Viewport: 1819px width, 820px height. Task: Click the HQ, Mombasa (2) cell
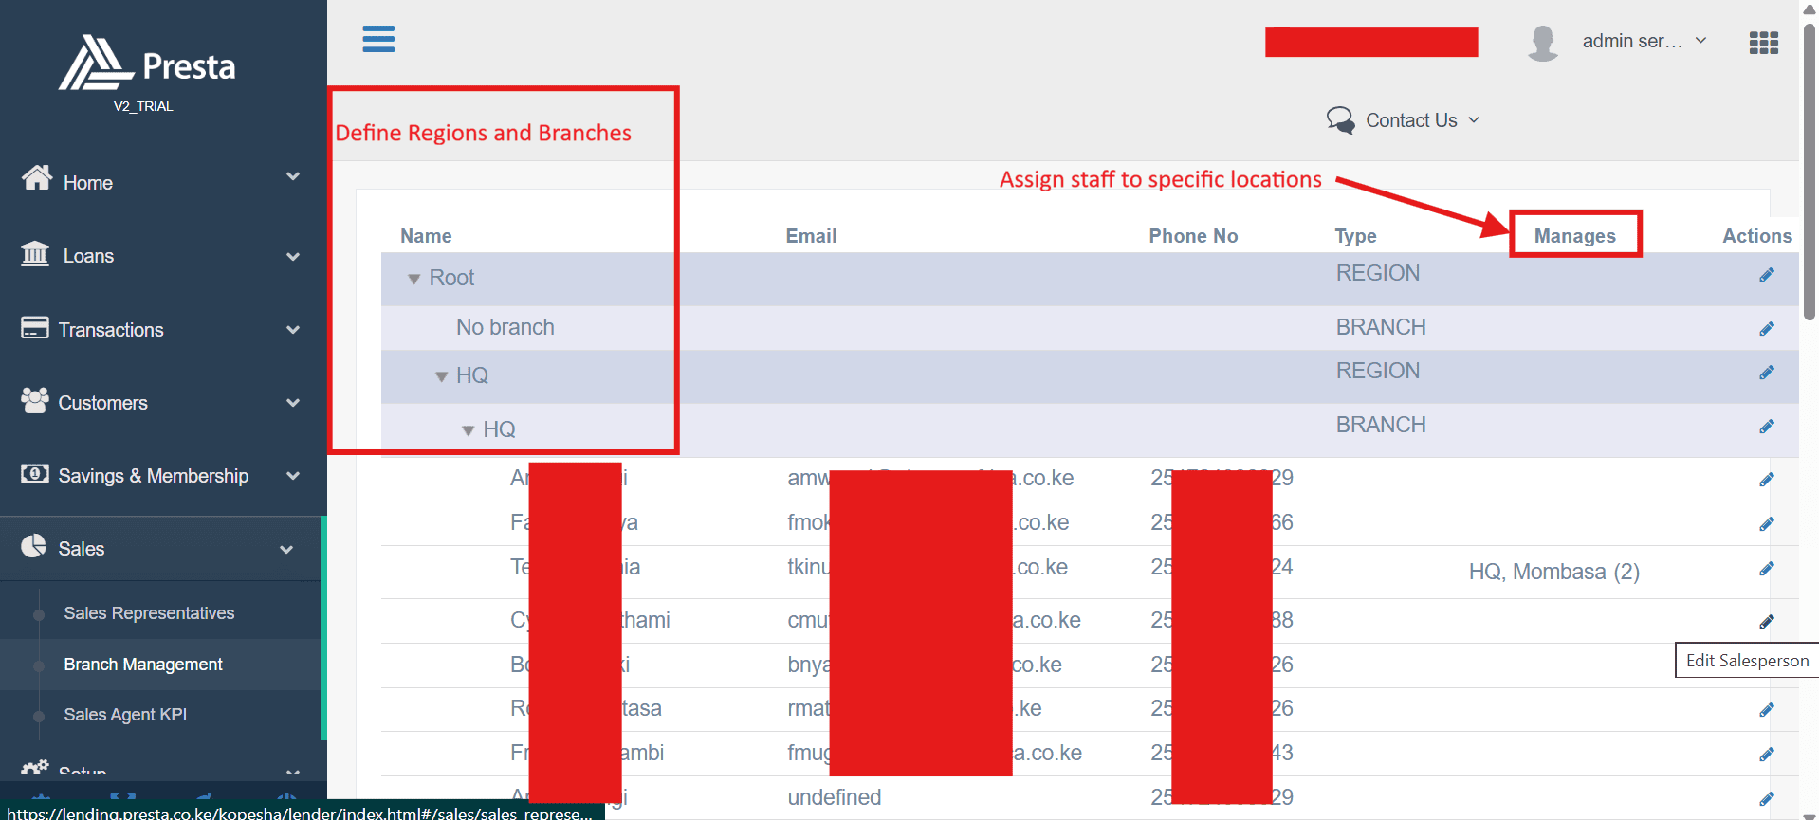1554,572
